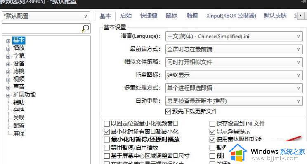Switch to the 触摸 tab

tap(192, 16)
